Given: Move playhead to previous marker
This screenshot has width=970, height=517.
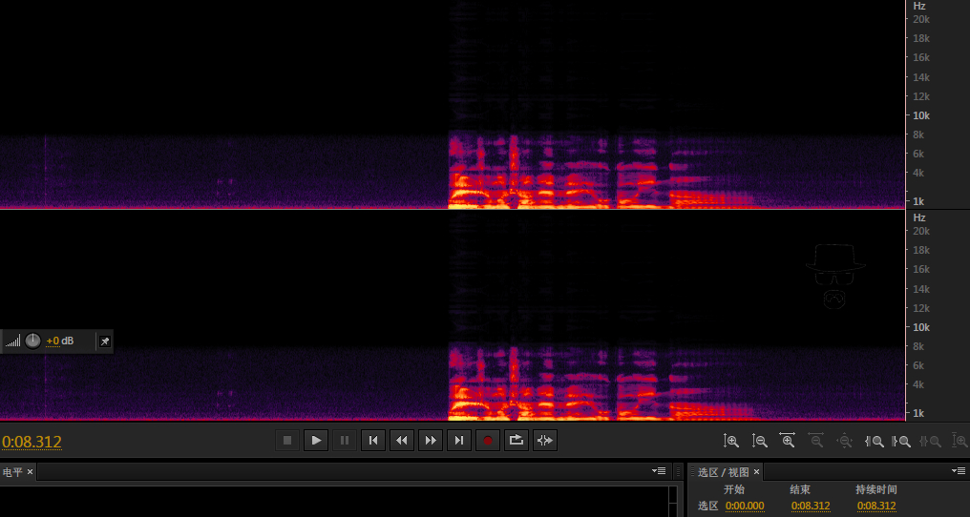Looking at the screenshot, I should click(x=373, y=441).
